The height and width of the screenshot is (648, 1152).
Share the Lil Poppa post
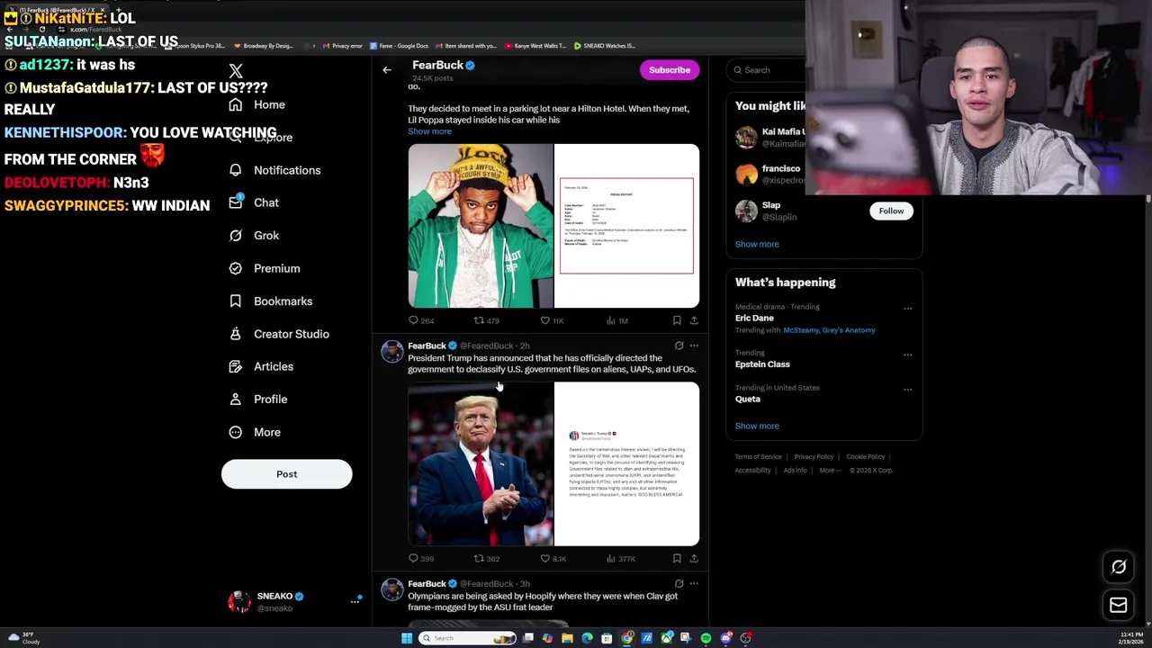(694, 320)
